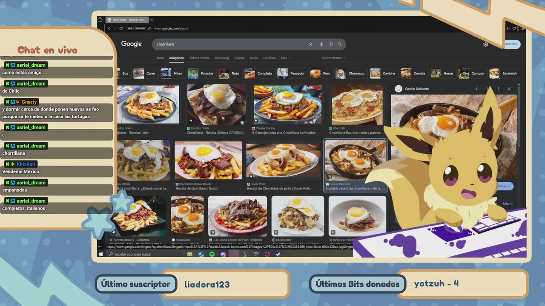Image resolution: width=545 pixels, height=306 pixels.
Task: Select the Peru filter chip
Action: [x=321, y=74]
